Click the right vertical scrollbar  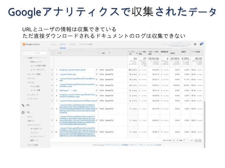click(205, 124)
